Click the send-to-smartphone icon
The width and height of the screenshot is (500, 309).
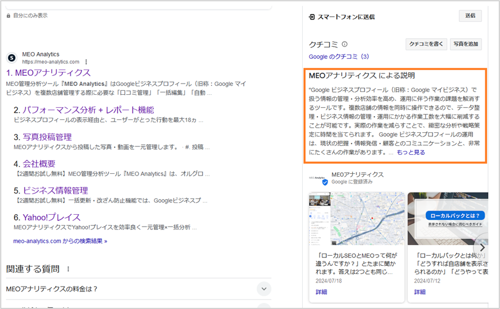pyautogui.click(x=312, y=17)
